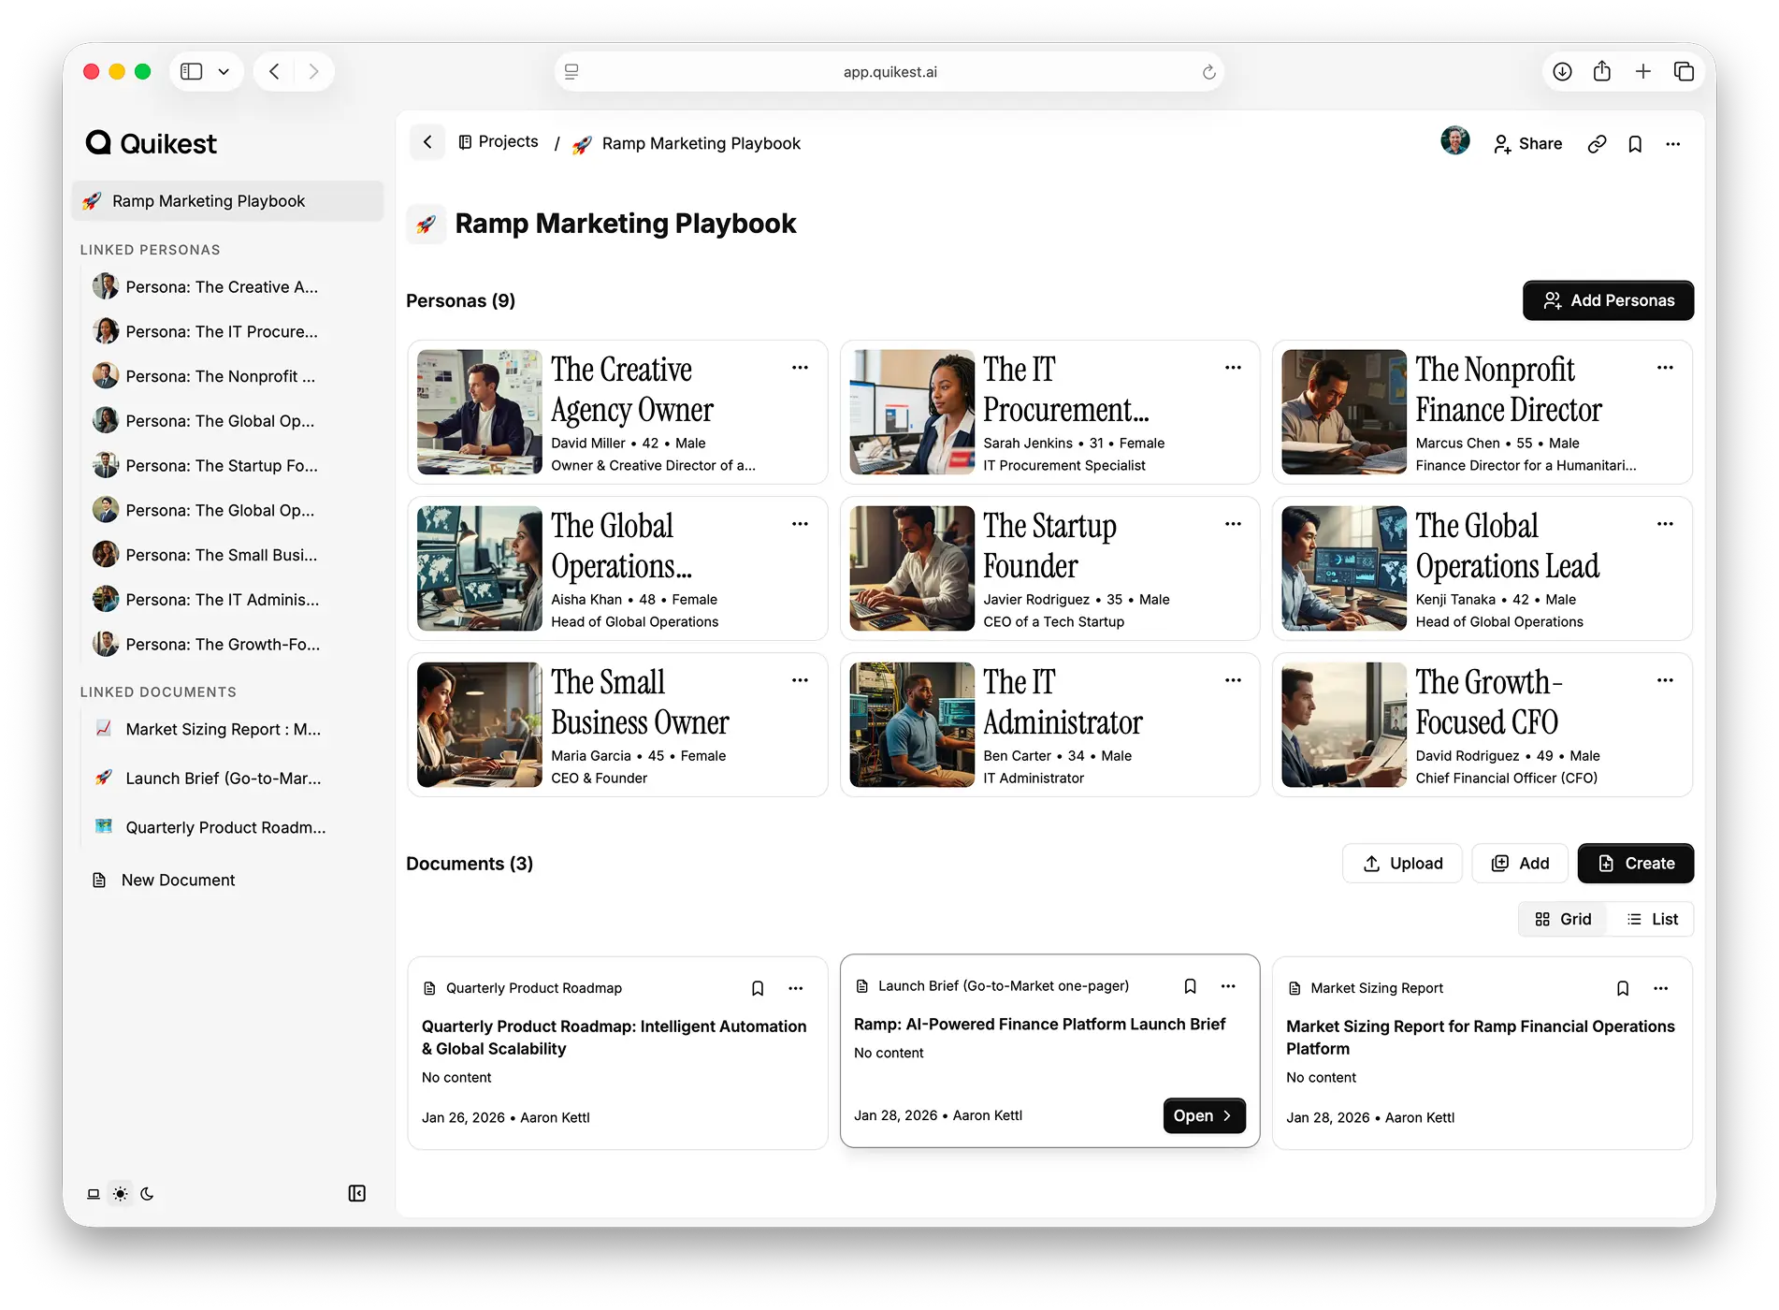Open options menu for Aisha Khan's card
The width and height of the screenshot is (1779, 1310).
coord(801,524)
